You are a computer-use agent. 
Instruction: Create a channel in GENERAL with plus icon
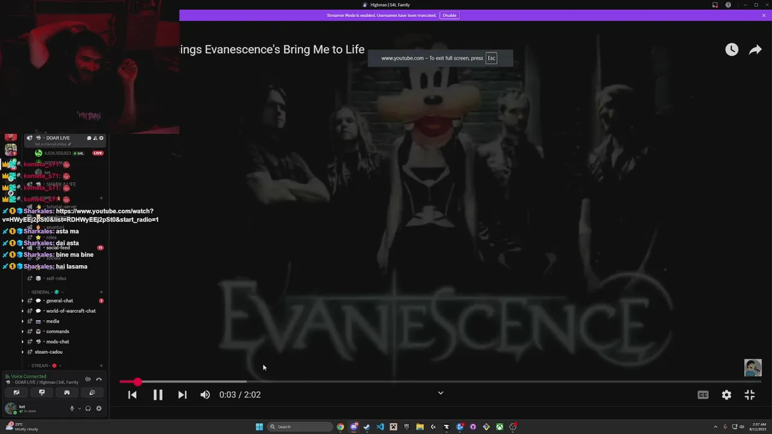tap(101, 292)
